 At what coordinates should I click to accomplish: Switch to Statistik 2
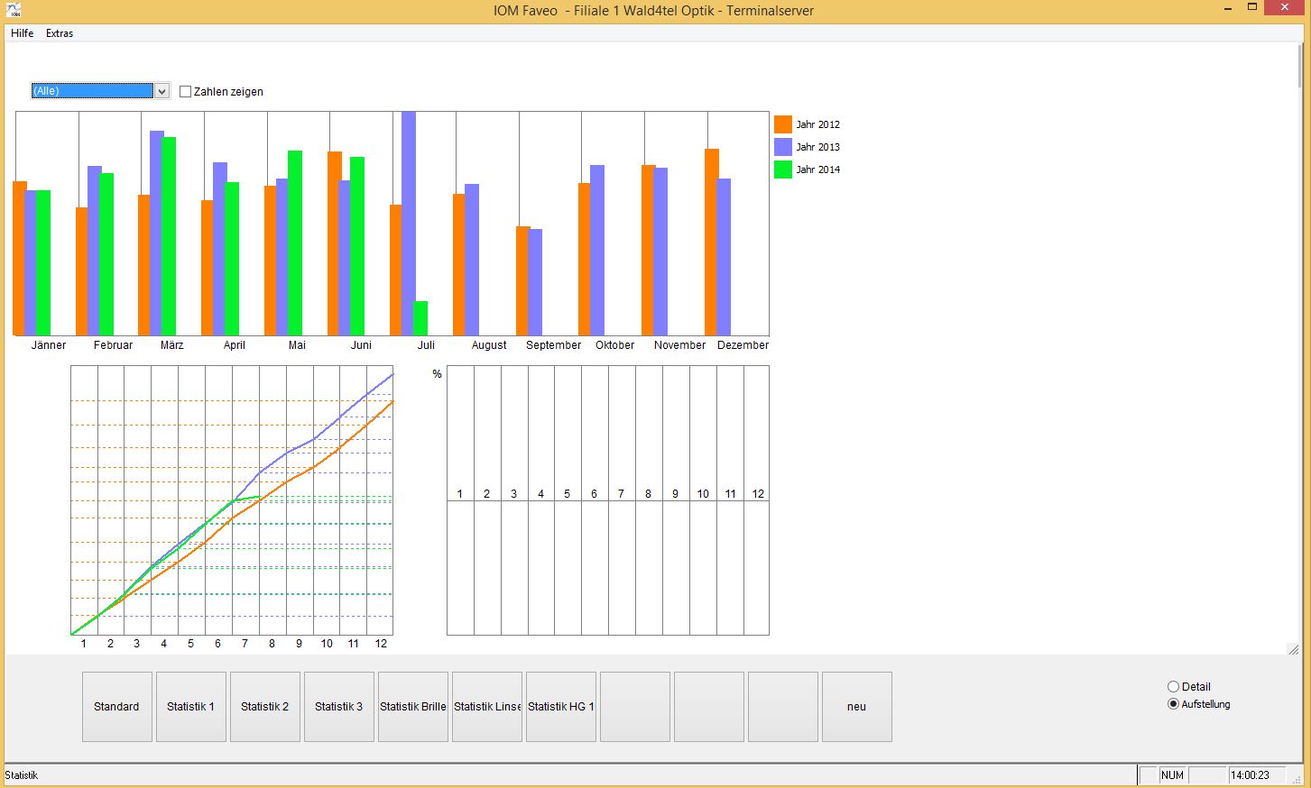tap(264, 707)
